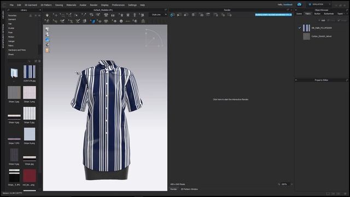The width and height of the screenshot is (350, 197).
Task: Open the Style Line dropdown
Action: (158, 15)
